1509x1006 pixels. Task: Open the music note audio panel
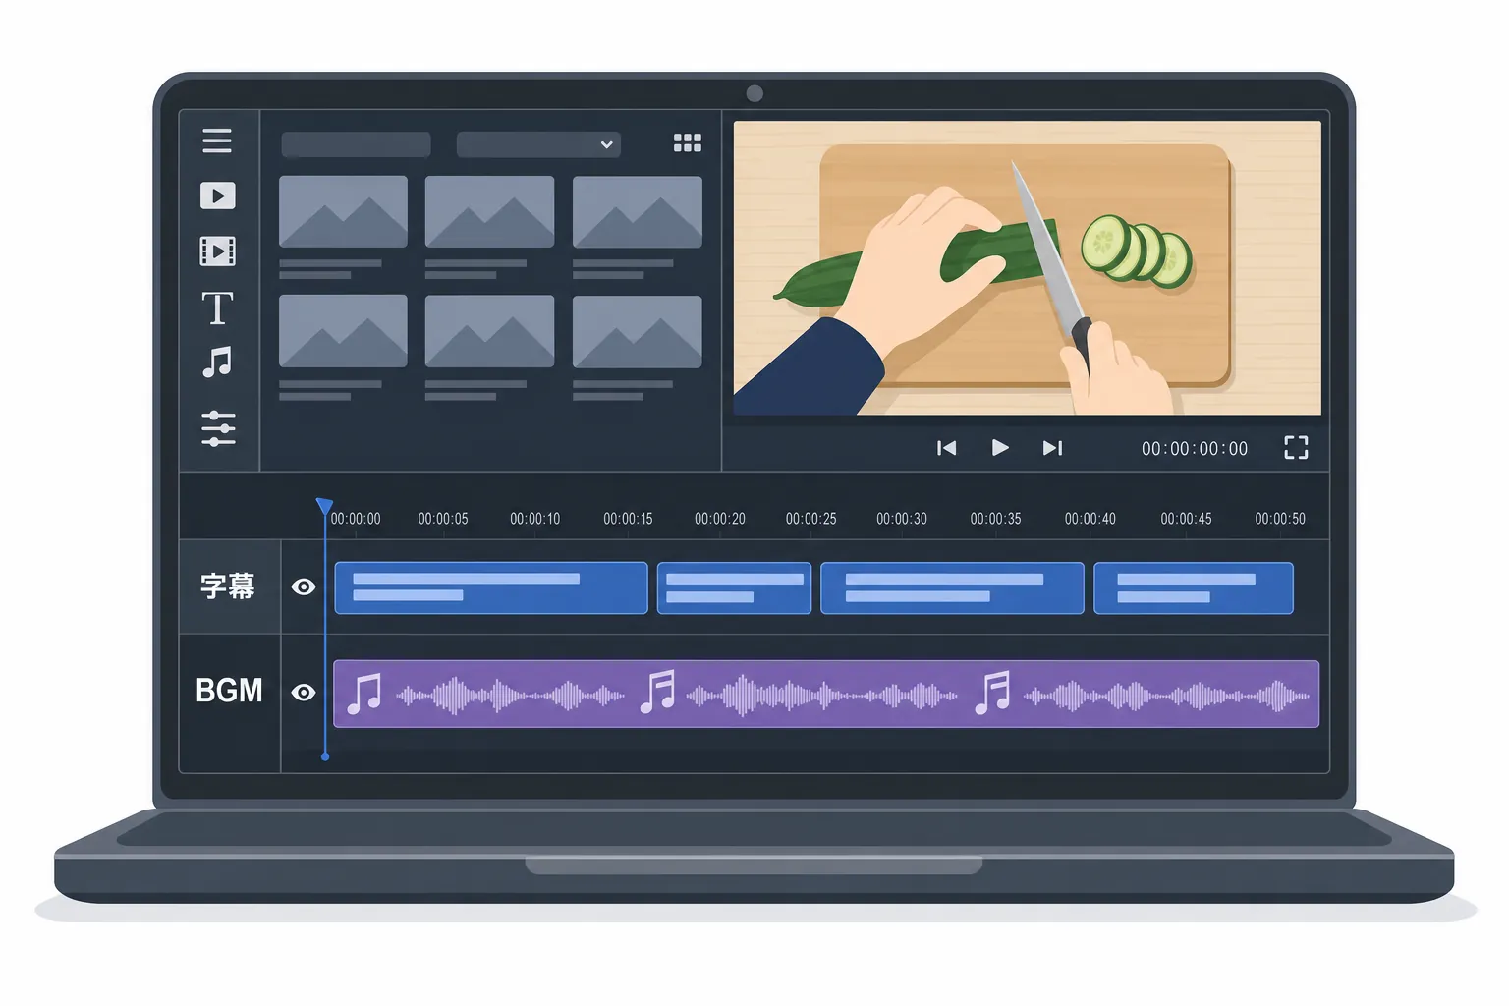coord(217,363)
